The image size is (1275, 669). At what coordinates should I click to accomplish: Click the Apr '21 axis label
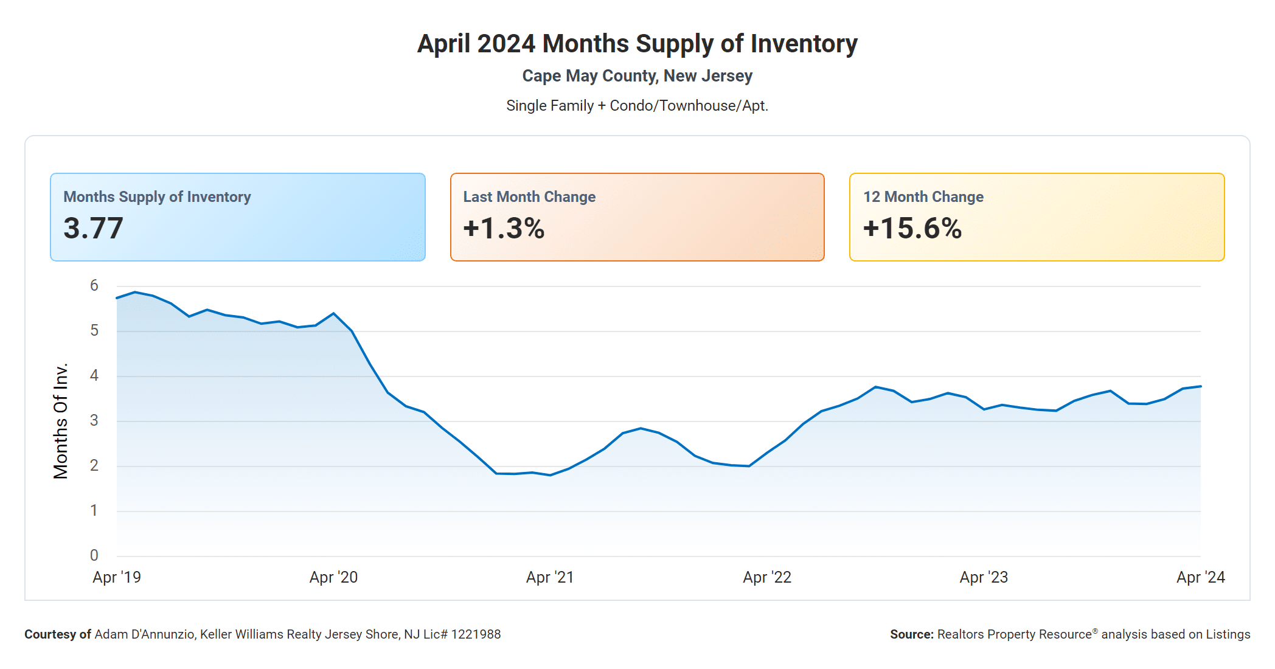pos(550,577)
